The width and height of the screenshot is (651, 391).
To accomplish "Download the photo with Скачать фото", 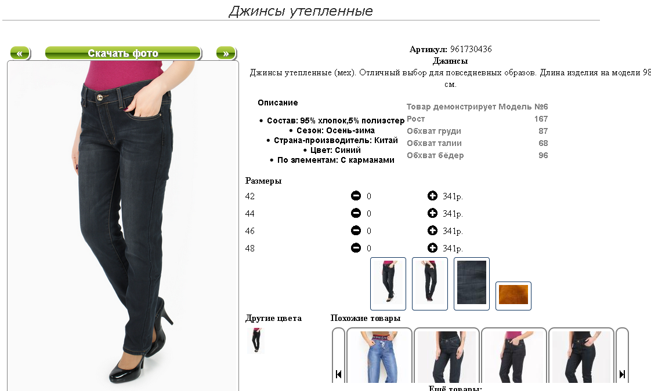I will 123,53.
